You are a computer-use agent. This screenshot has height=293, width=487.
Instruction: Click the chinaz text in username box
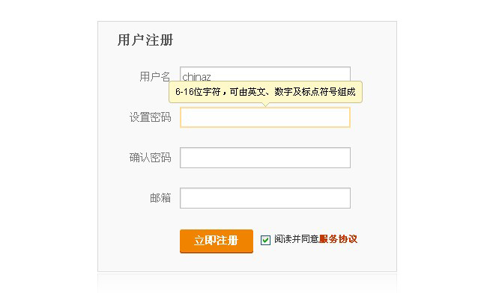(x=196, y=76)
